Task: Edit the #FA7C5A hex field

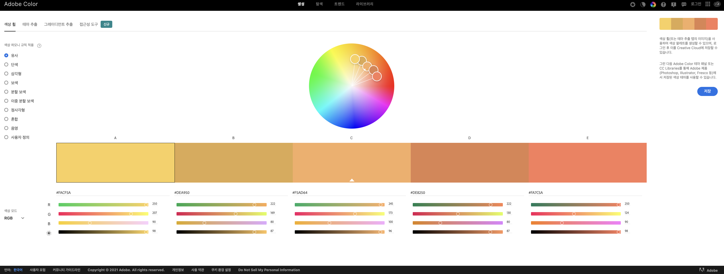Action: [x=585, y=193]
